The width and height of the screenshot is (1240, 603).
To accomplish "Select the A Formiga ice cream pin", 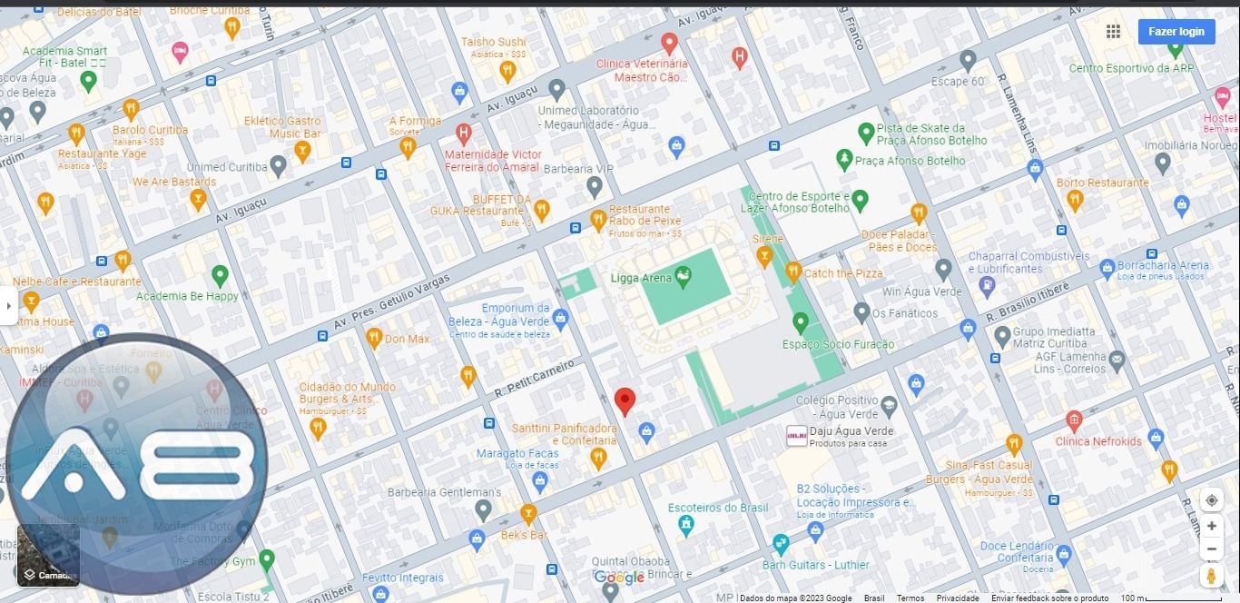I will pyautogui.click(x=407, y=146).
